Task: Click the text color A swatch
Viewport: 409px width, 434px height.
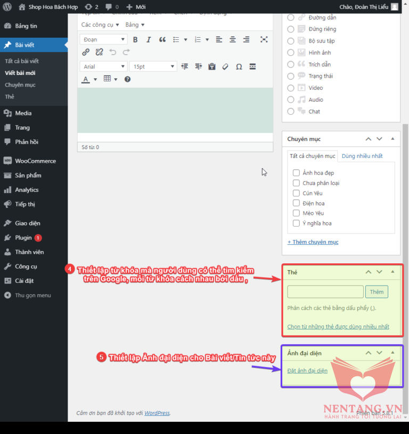Action: coord(86,79)
